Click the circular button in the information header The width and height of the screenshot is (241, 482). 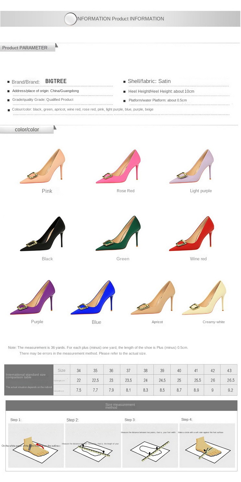click(x=70, y=19)
